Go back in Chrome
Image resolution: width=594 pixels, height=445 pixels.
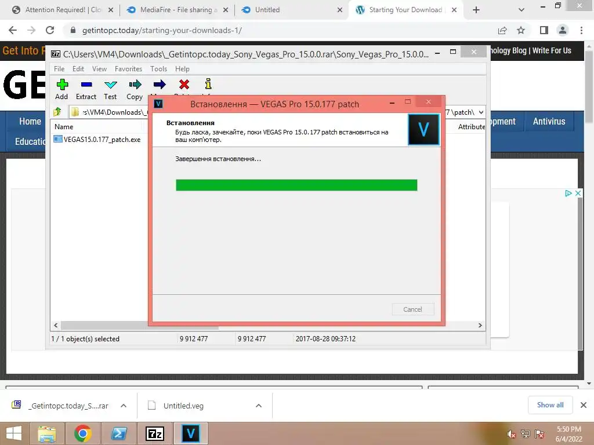pyautogui.click(x=13, y=30)
